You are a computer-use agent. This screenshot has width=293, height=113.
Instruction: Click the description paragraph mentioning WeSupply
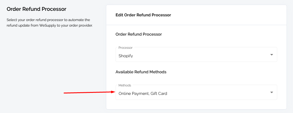click(50, 23)
